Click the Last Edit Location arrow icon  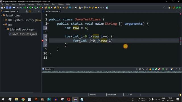click(90, 8)
